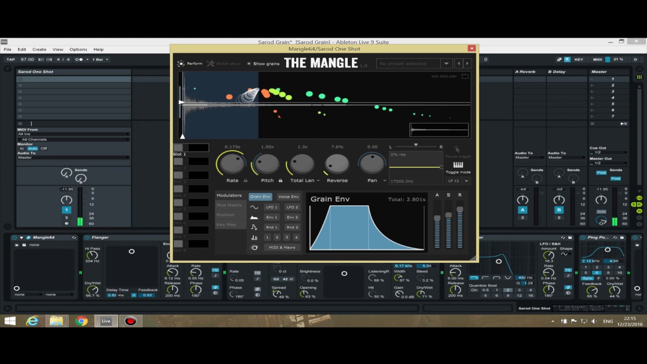Click the envelope shape icon beside Env 1
The width and height of the screenshot is (647, 364).
[254, 217]
